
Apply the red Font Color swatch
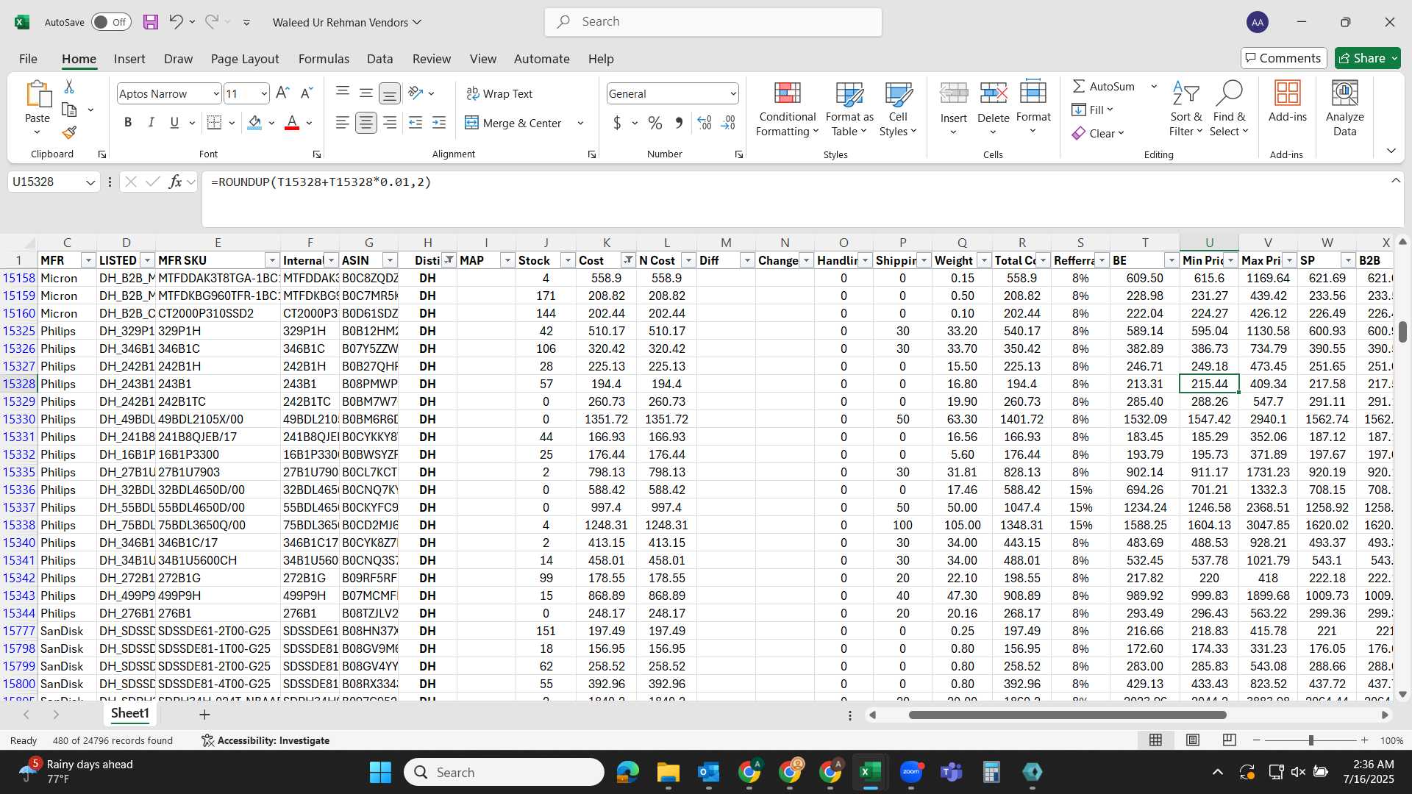click(x=292, y=123)
